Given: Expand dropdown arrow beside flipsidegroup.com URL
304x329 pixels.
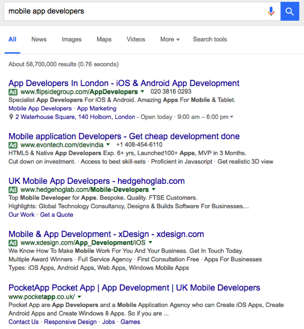Looking at the screenshot, I should click(142, 91).
